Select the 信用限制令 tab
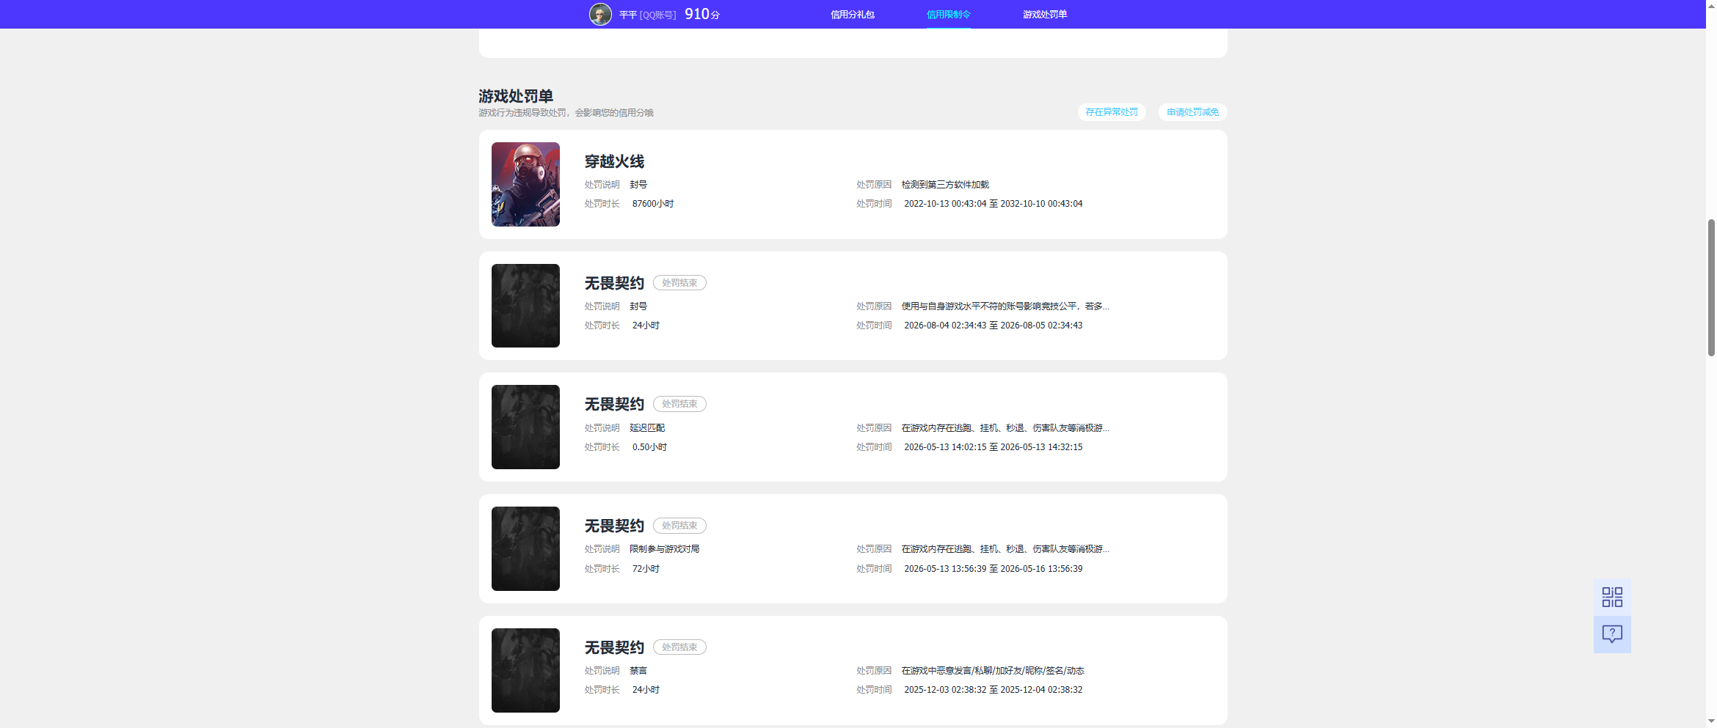 click(x=948, y=15)
